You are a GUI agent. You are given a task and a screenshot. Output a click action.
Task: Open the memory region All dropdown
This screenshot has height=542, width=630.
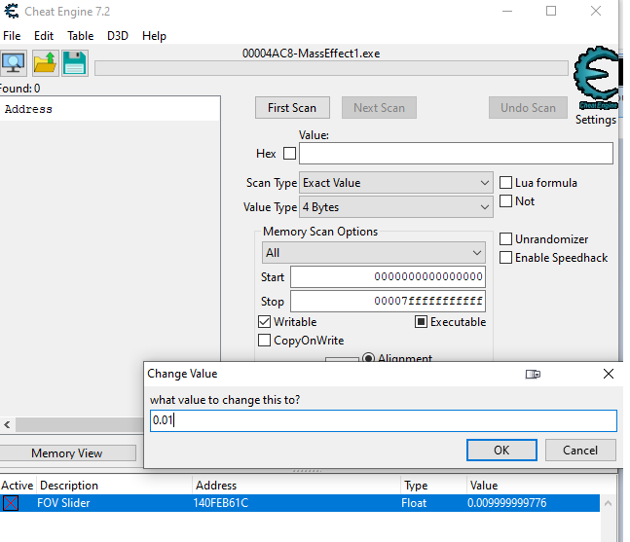point(374,253)
